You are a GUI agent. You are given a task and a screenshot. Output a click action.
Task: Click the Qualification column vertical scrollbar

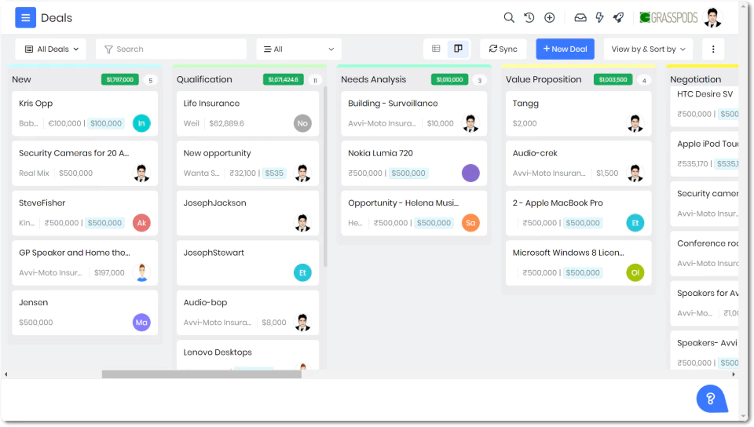click(x=325, y=177)
